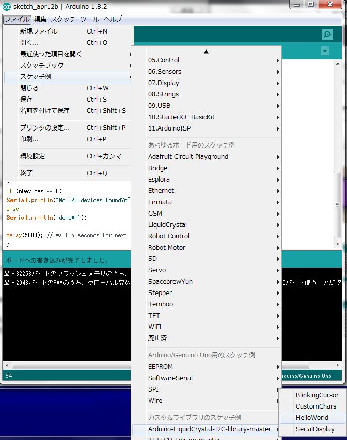Expand Firmata library examples
The width and height of the screenshot is (347, 440).
tap(207, 202)
